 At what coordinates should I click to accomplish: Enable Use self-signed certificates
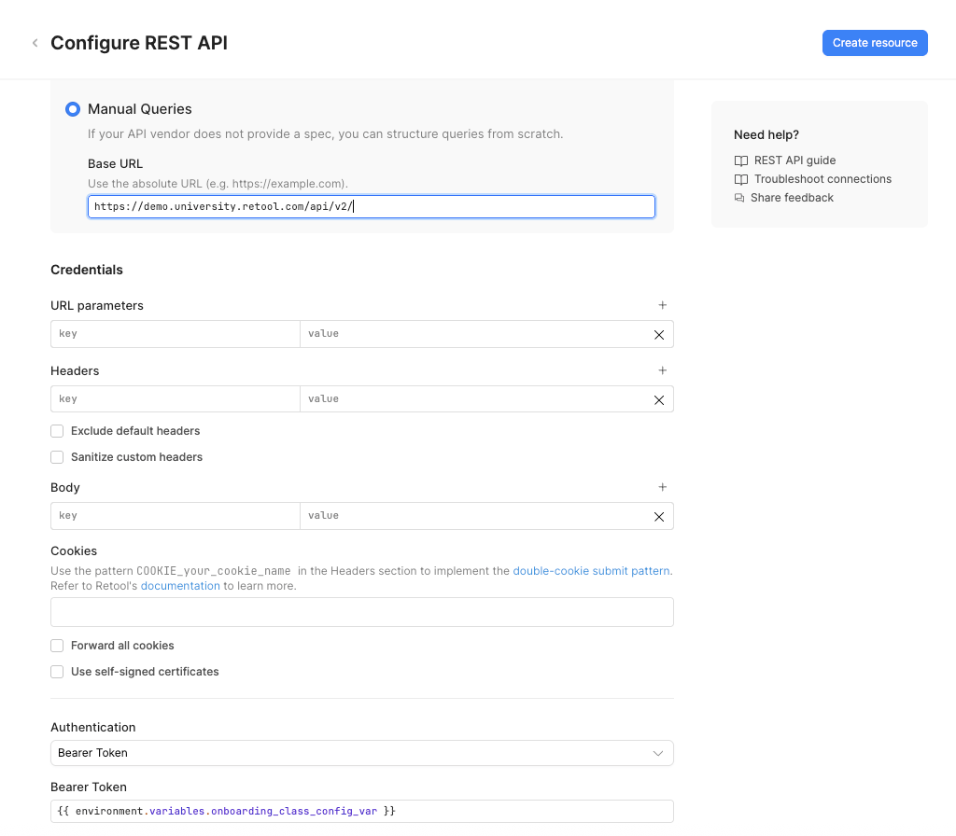pos(58,672)
